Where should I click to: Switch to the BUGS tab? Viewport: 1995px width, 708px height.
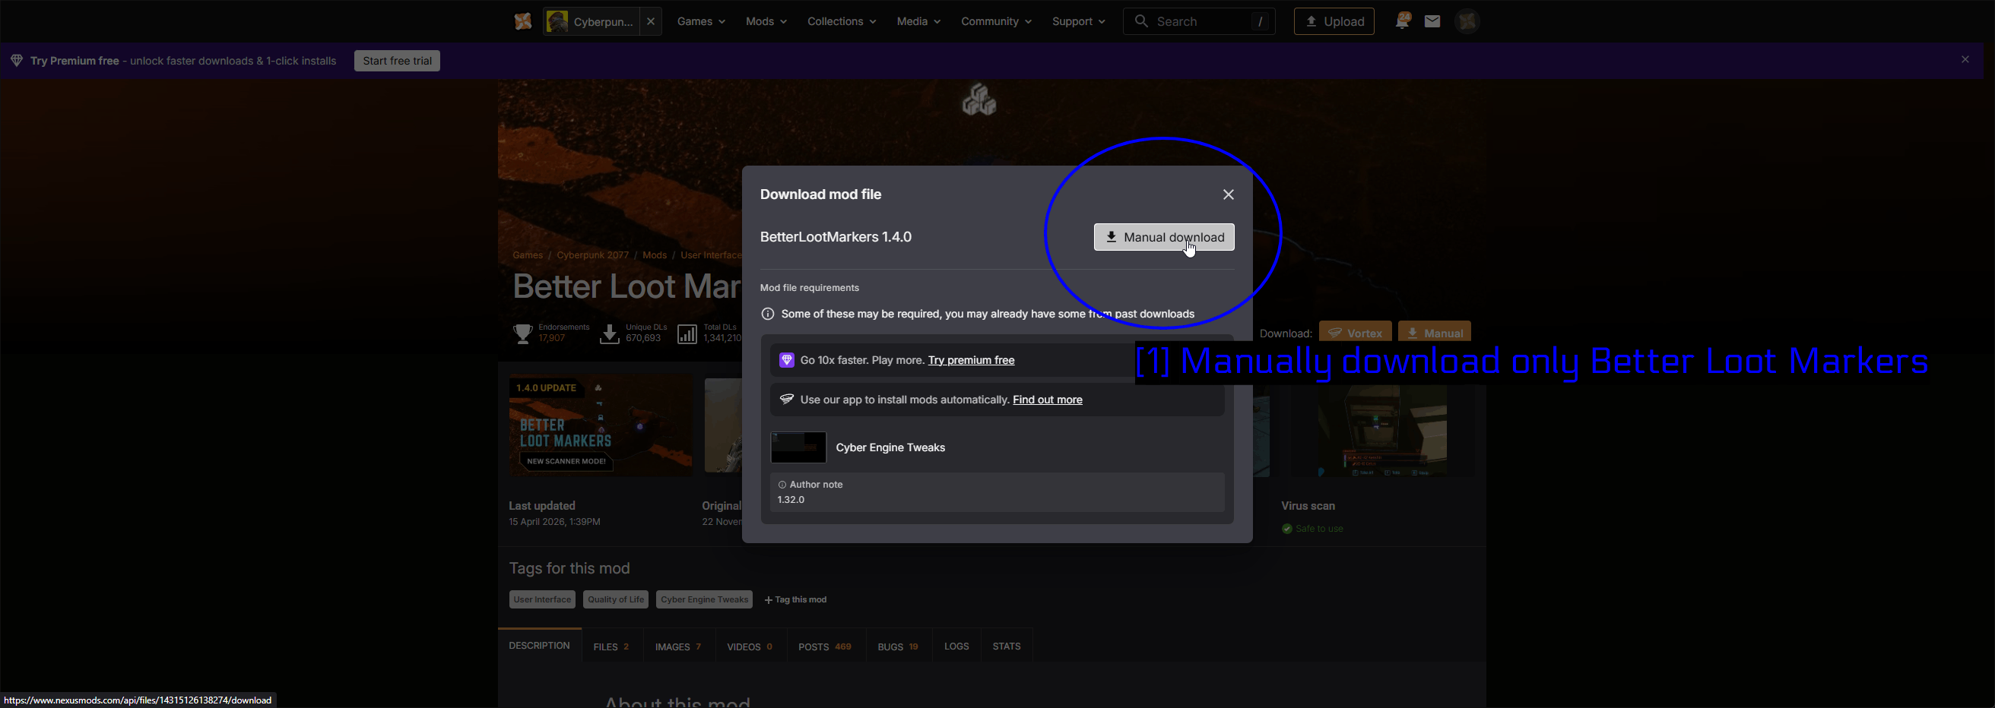[x=898, y=646]
